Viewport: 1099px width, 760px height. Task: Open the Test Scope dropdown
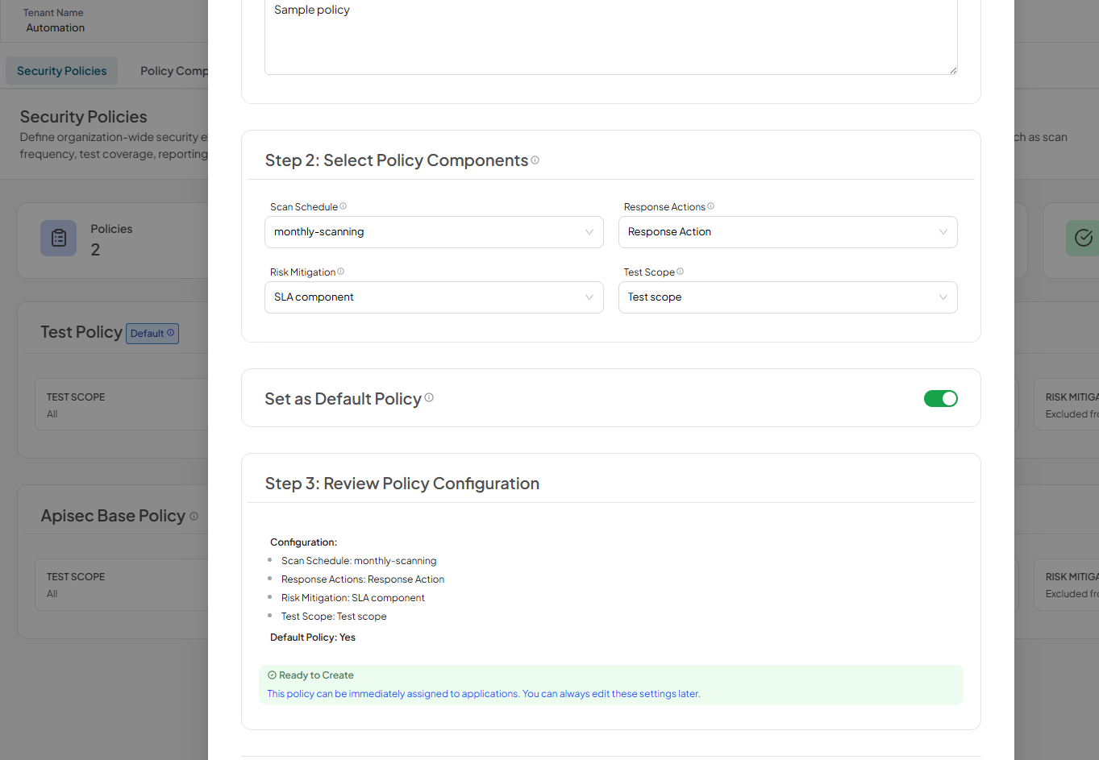[788, 297]
